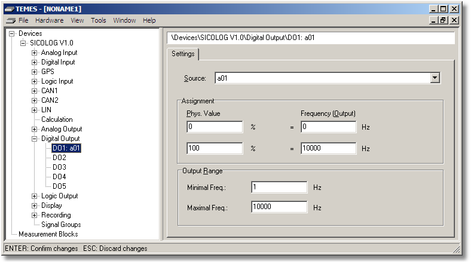Select Signal Groups tree item
Image resolution: width=471 pixels, height=264 pixels.
click(x=61, y=225)
